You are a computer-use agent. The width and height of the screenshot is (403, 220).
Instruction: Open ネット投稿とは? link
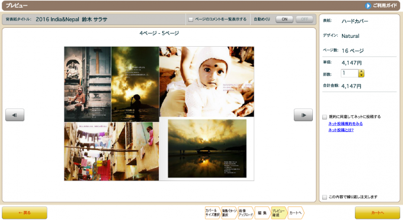coord(341,130)
